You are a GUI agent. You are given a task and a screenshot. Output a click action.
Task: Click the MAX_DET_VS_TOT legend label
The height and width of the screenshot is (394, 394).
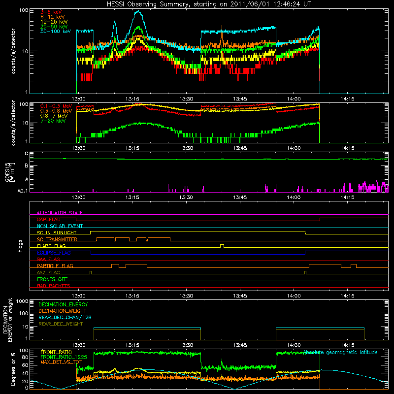click(61, 362)
